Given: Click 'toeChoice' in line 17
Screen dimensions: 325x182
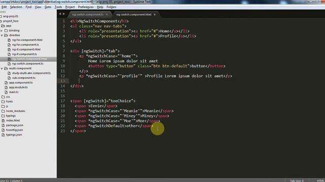Looking at the screenshot, I should click(121, 101).
